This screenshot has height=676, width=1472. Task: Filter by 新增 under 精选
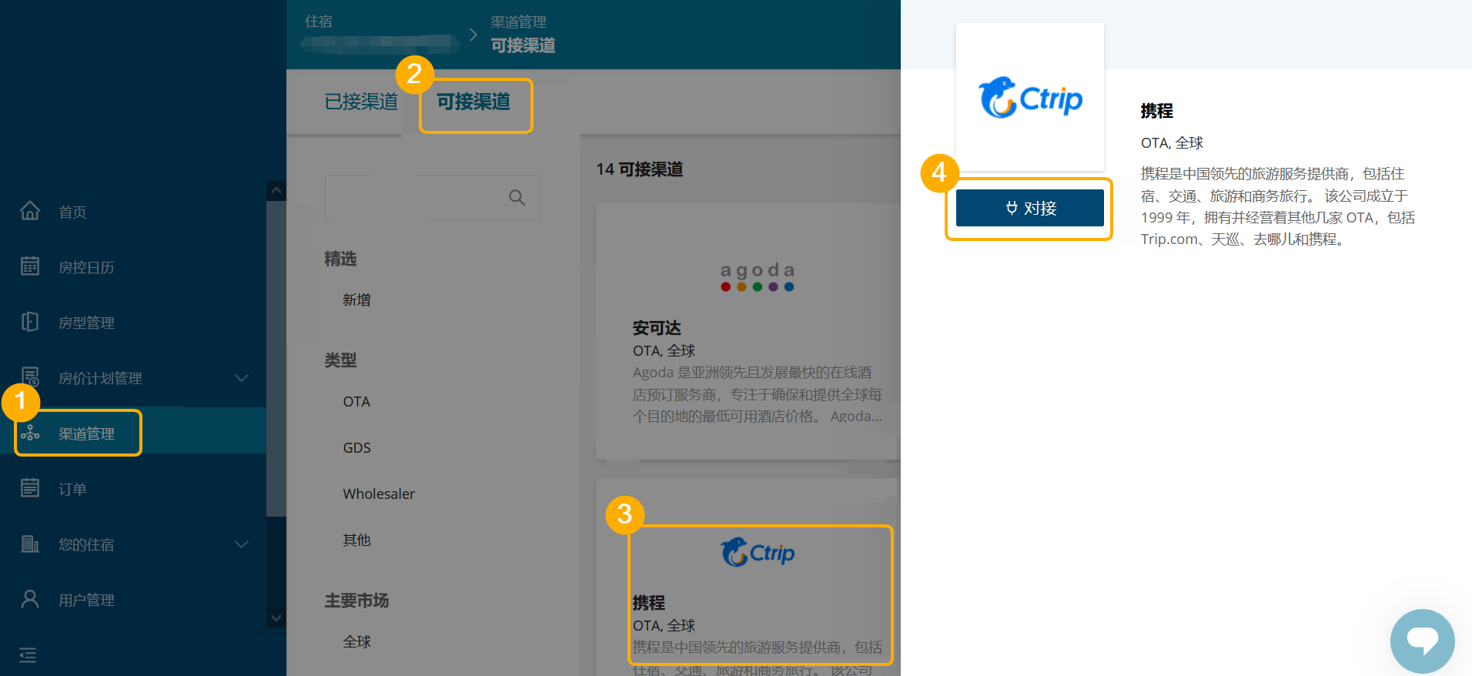coord(356,300)
